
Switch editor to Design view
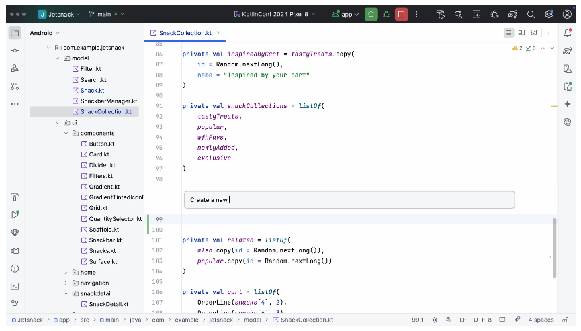click(x=534, y=33)
